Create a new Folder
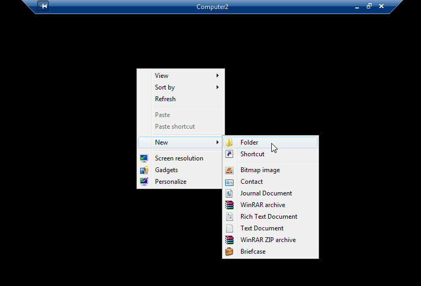Image resolution: width=421 pixels, height=286 pixels. (270, 142)
